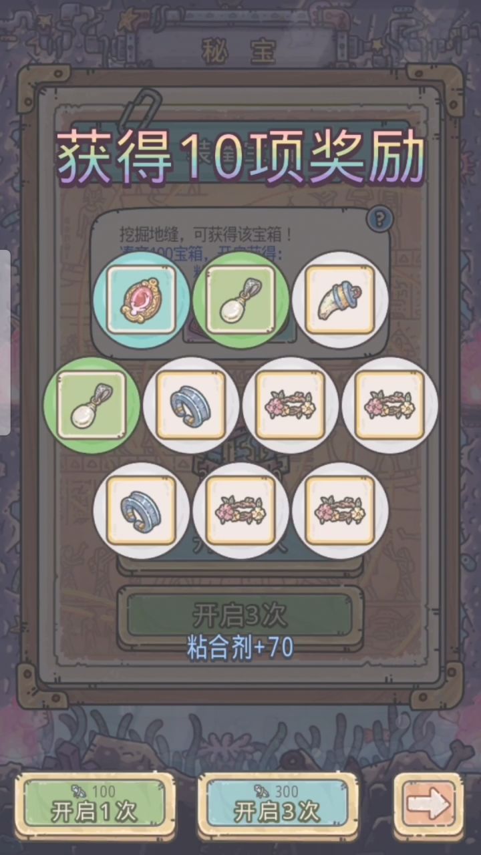Tap the 粘合剂+70 reward text
This screenshot has width=481, height=855.
click(240, 648)
